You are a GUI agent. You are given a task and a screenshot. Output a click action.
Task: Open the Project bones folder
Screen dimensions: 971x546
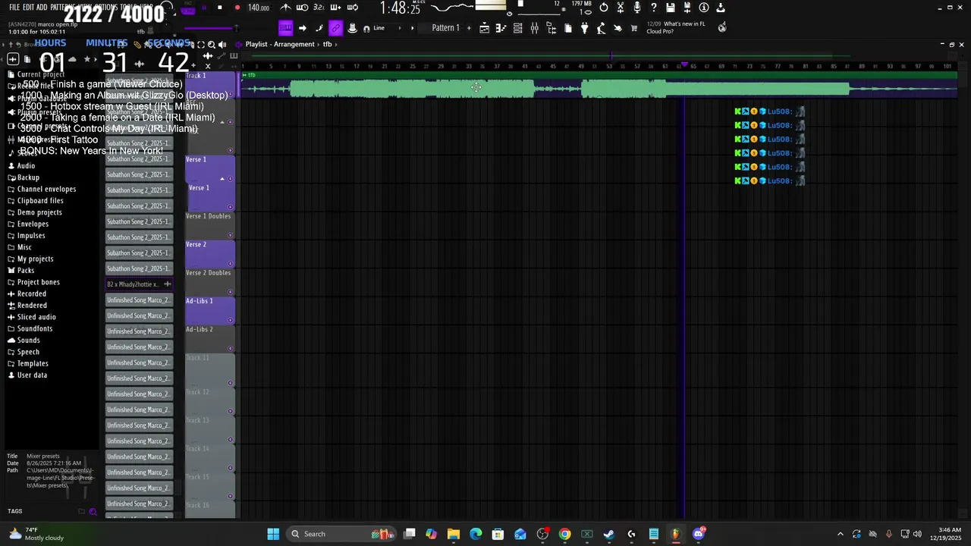tap(38, 282)
